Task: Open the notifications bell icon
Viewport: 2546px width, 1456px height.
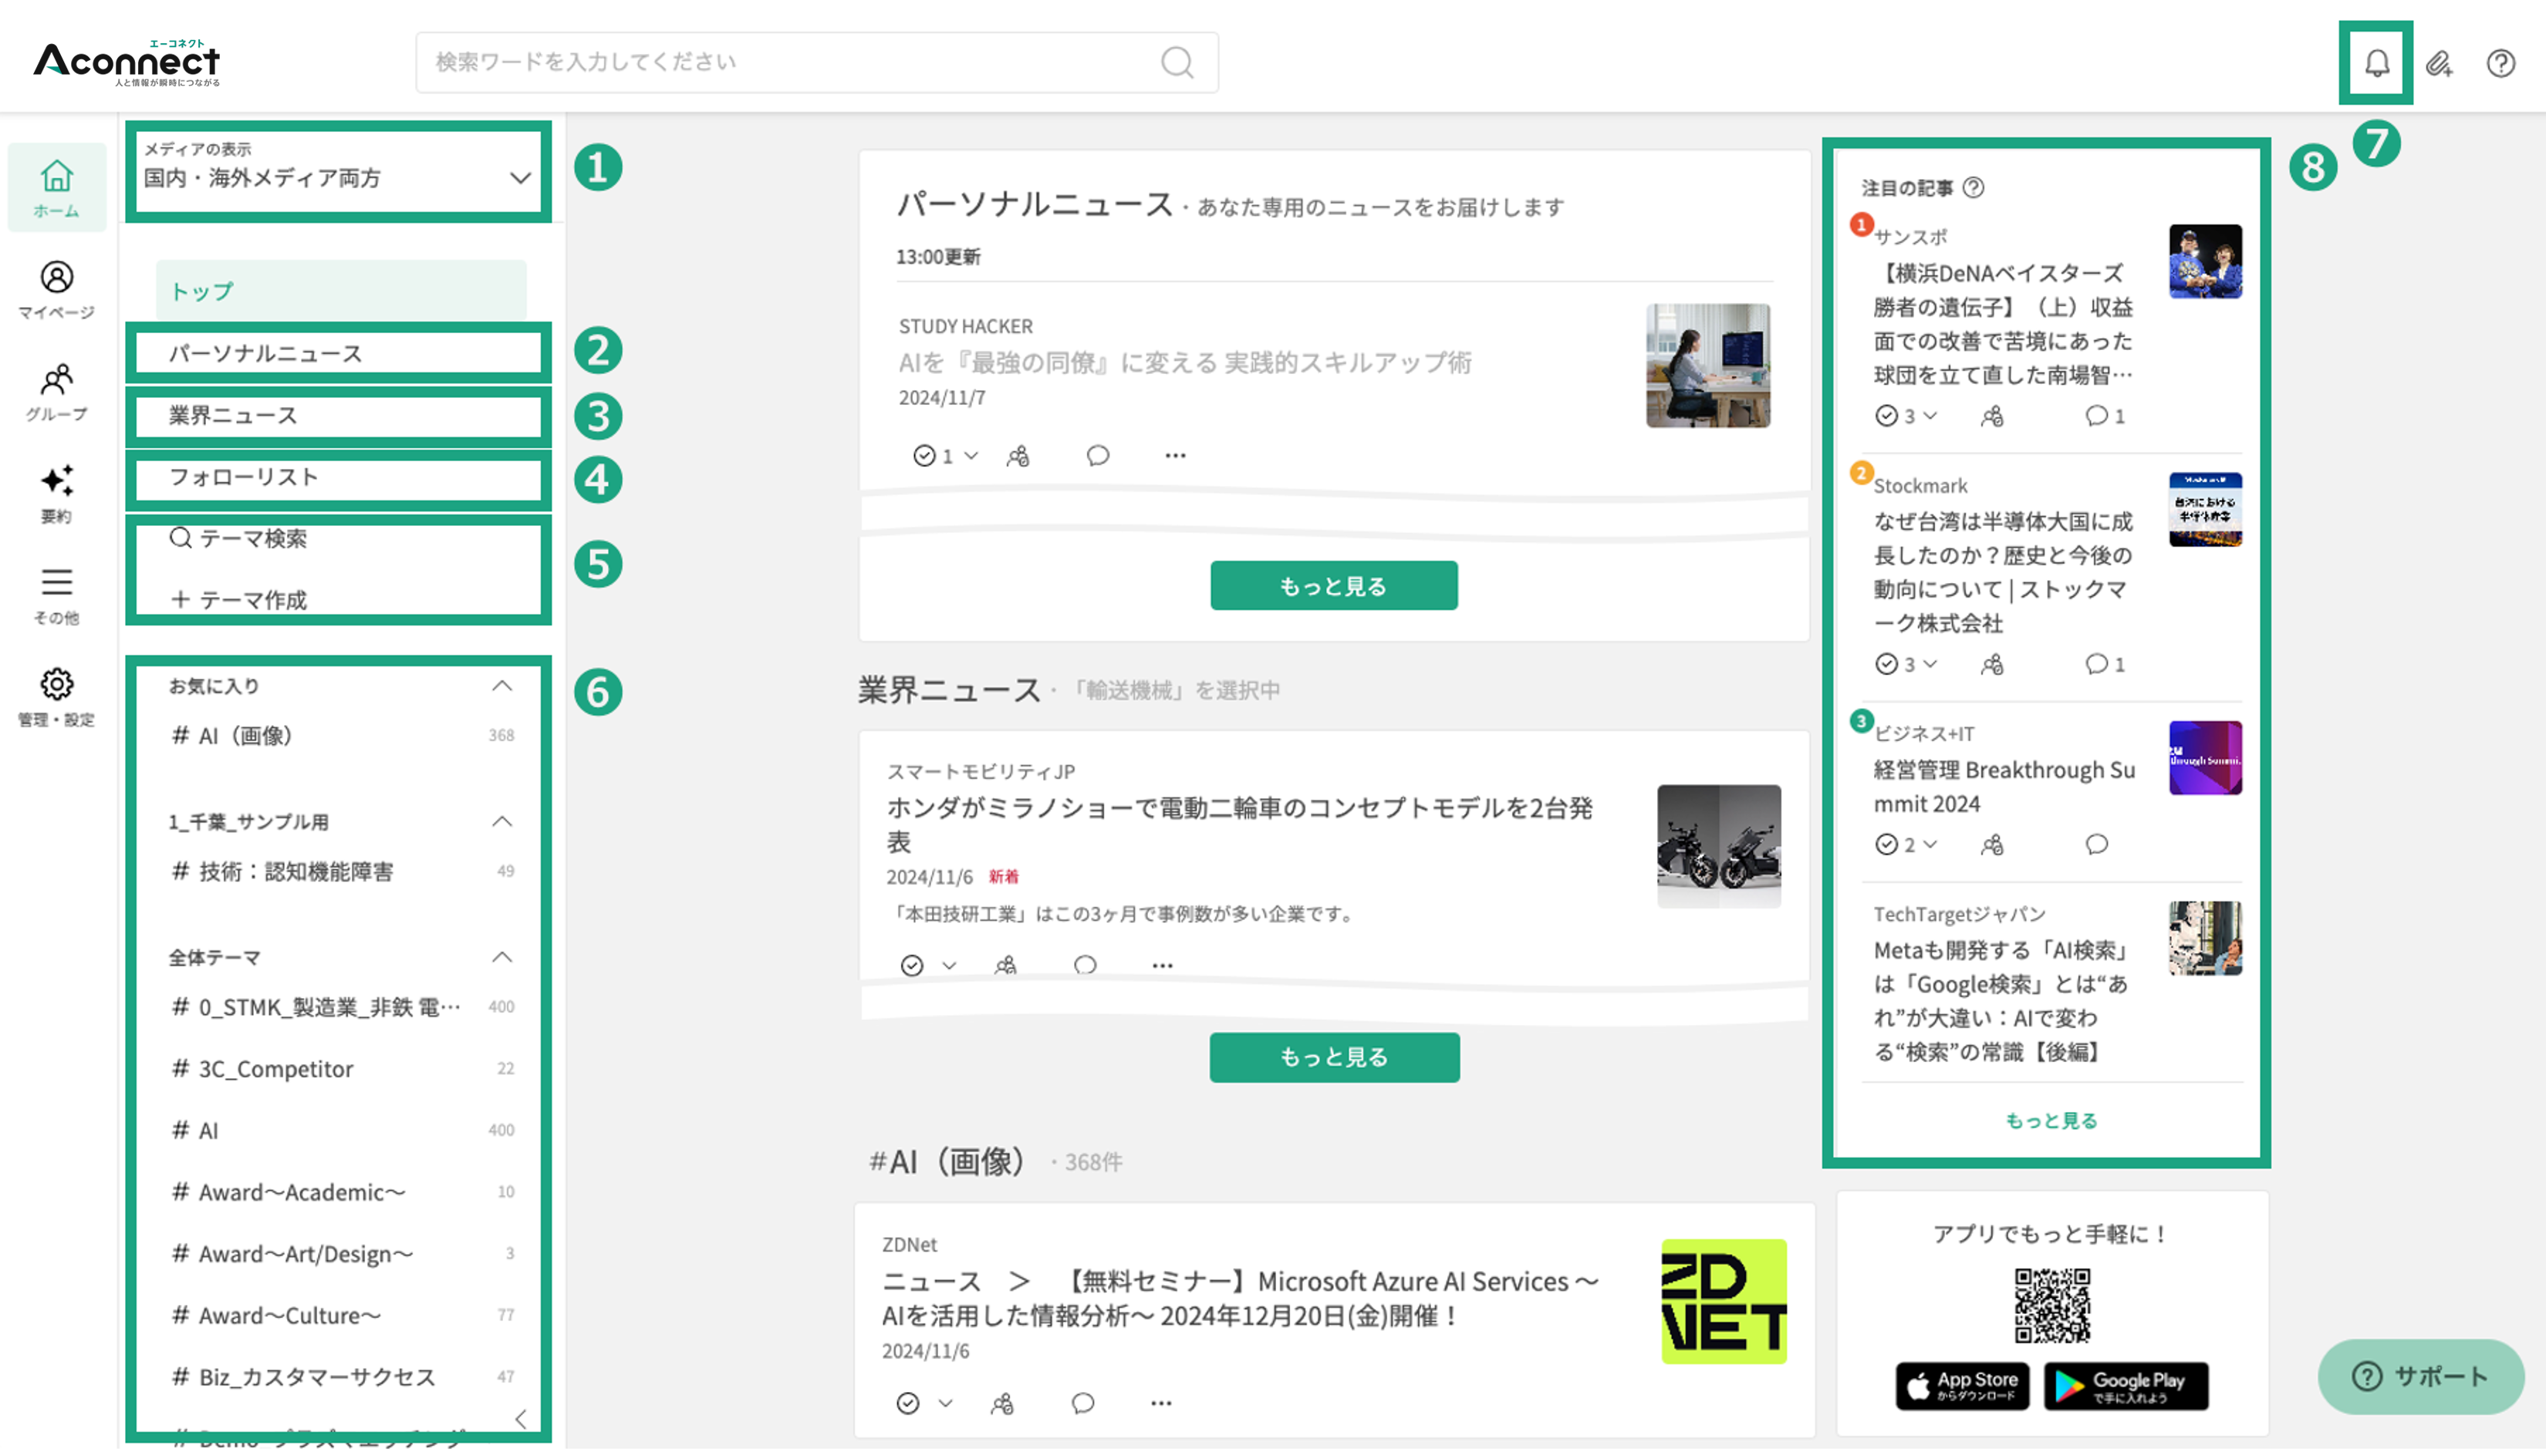Action: pos(2376,63)
